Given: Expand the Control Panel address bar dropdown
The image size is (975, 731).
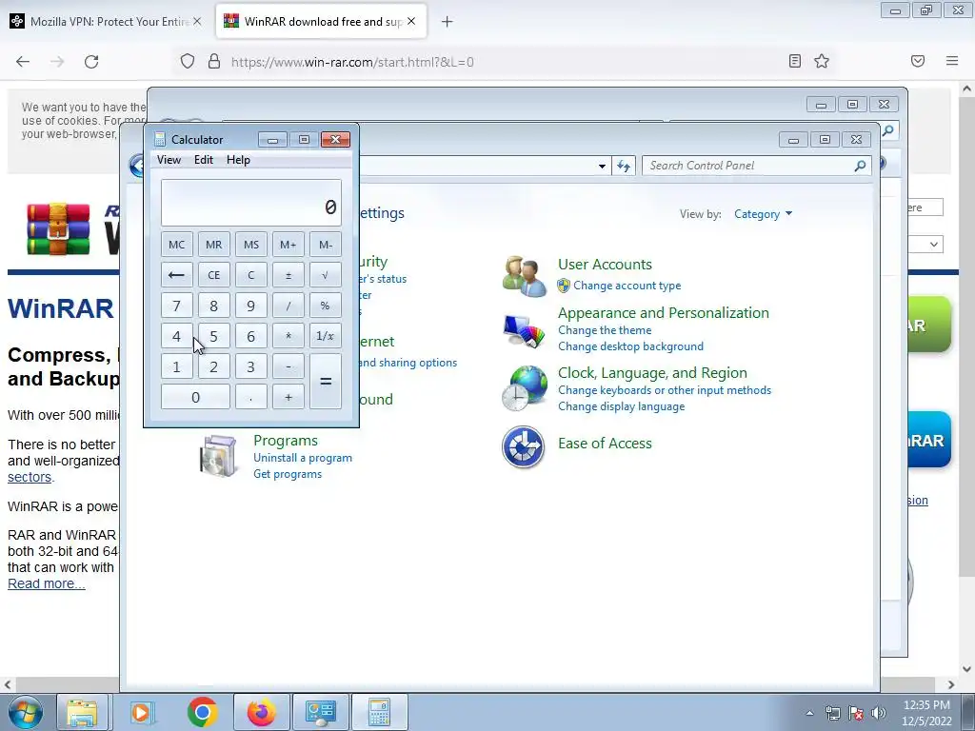Looking at the screenshot, I should (x=602, y=166).
